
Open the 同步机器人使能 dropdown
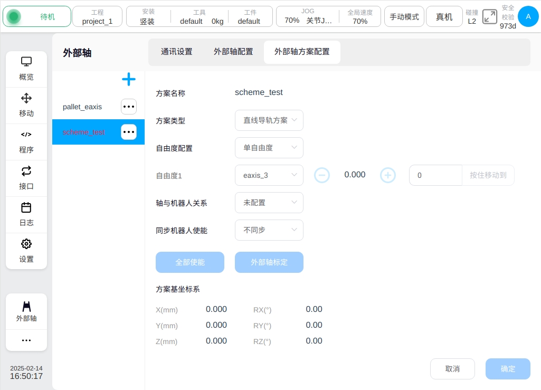tap(269, 230)
